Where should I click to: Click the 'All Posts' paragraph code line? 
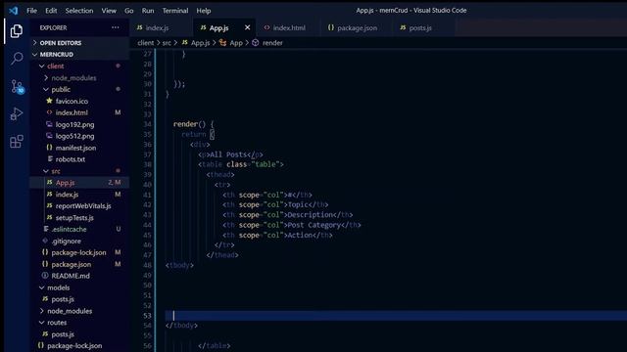[231, 154]
